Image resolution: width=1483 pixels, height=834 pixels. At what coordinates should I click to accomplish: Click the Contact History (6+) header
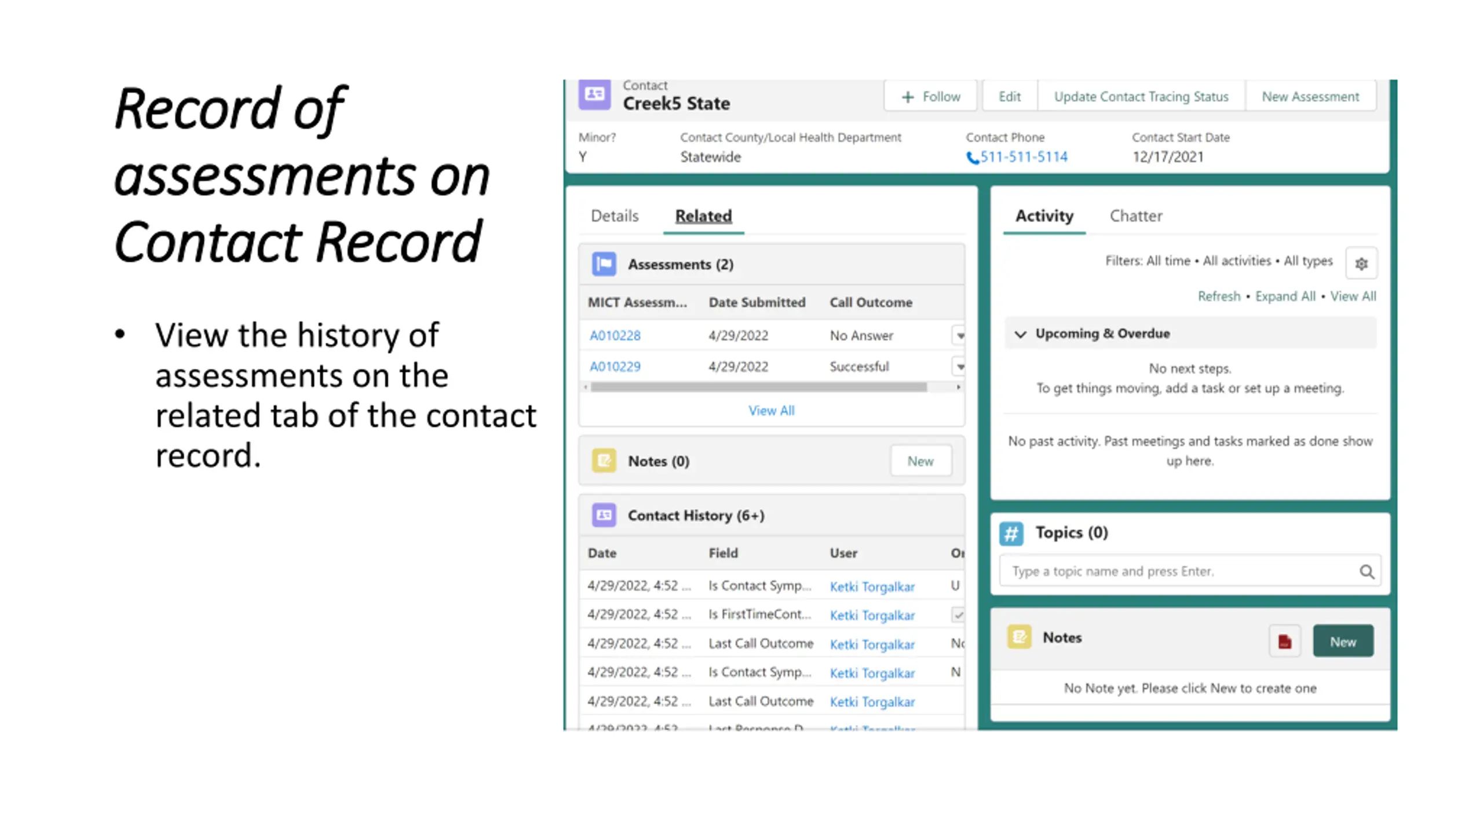pos(696,515)
